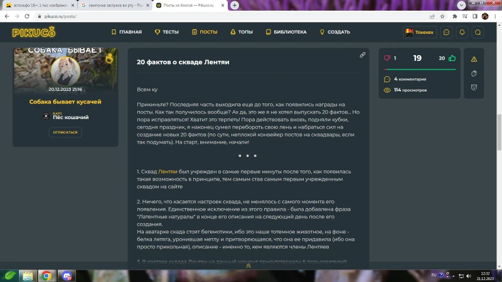Select the СОЗДАТЬ menu item
The image size is (502, 282).
pos(335,32)
